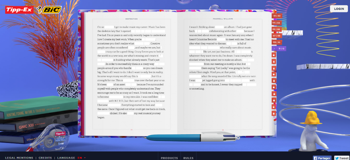Click the Twitter Tweet button
The height and width of the screenshot is (160, 350).
(x=341, y=158)
